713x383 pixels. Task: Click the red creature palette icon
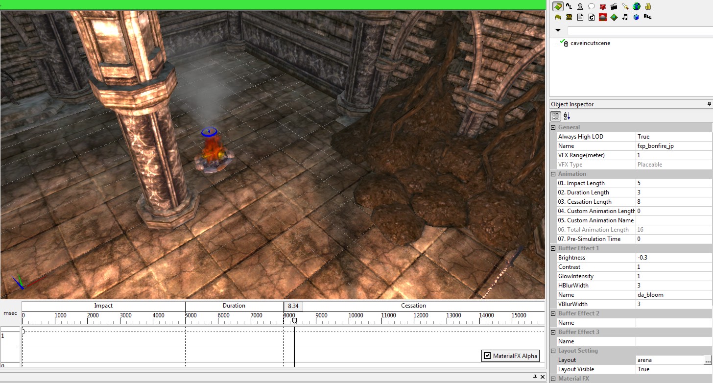coord(602,6)
